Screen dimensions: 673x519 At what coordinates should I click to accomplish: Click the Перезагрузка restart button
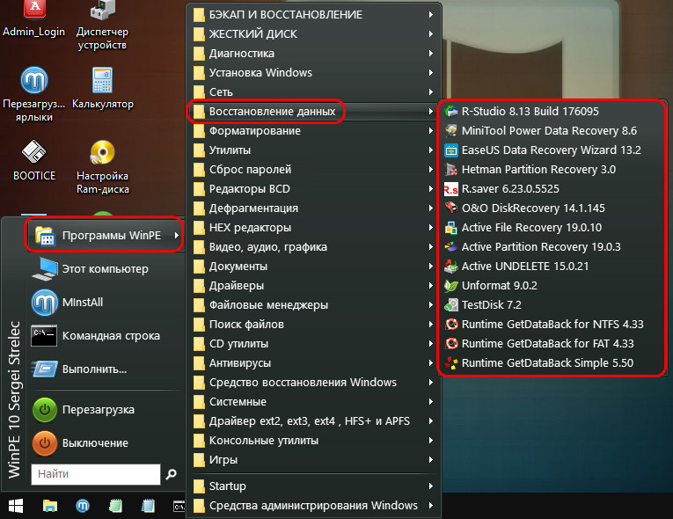click(x=106, y=410)
